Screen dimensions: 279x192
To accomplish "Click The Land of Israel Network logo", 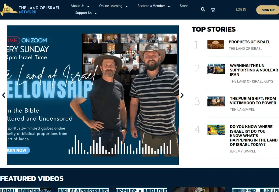I will click(x=30, y=10).
